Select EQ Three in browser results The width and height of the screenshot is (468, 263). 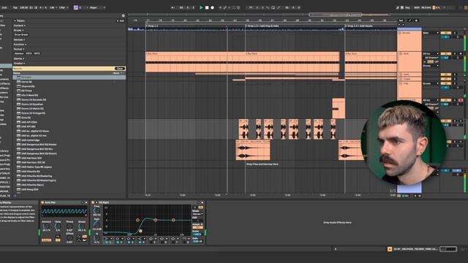pyautogui.click(x=69, y=91)
